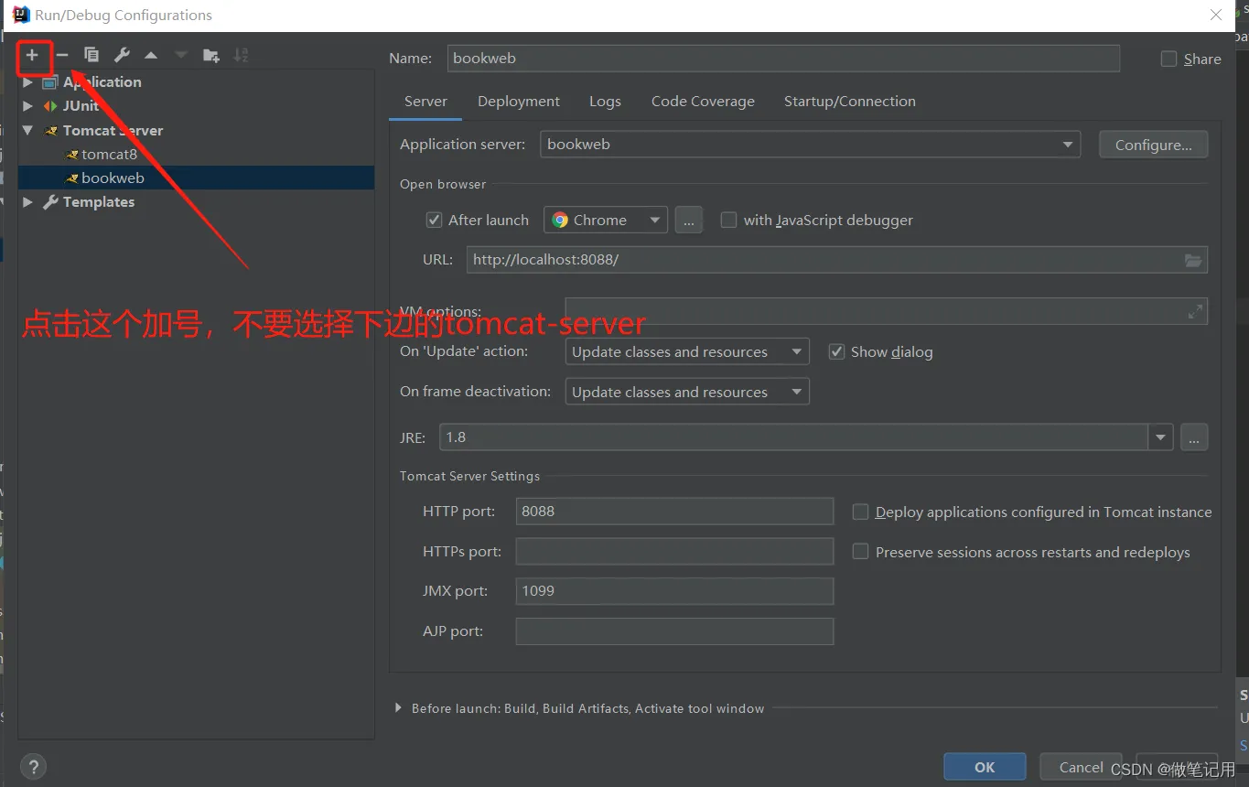
Task: Enable Preserve sessions across restarts checkbox
Action: point(860,552)
